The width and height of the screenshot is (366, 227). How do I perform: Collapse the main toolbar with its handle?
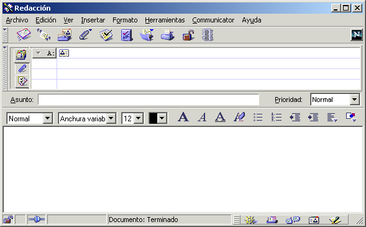5,35
